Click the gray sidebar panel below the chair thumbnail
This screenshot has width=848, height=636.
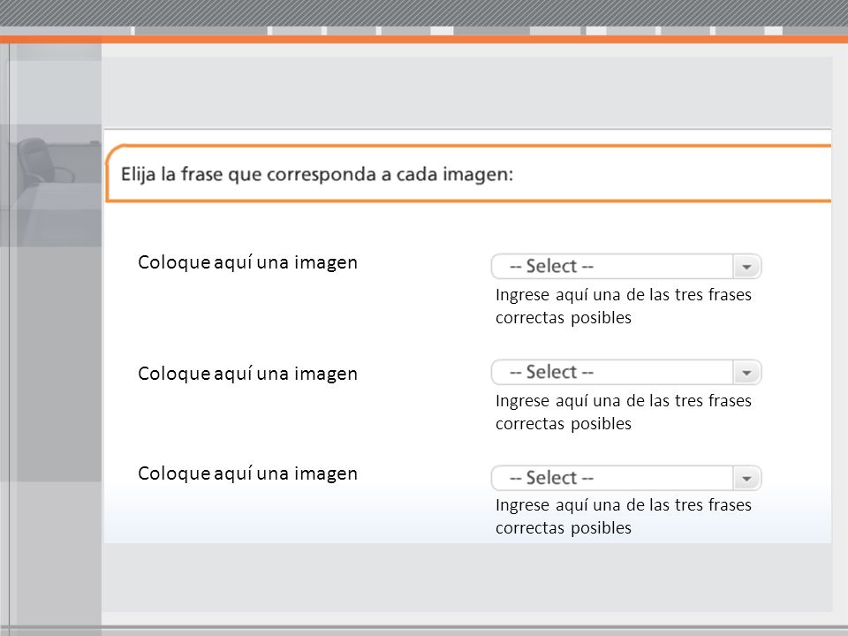[x=51, y=363]
